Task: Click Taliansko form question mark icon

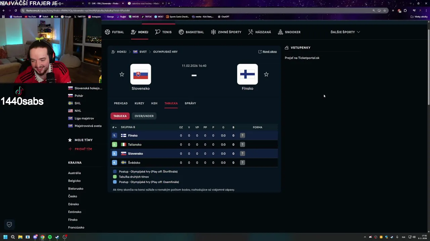Action: 242,145
